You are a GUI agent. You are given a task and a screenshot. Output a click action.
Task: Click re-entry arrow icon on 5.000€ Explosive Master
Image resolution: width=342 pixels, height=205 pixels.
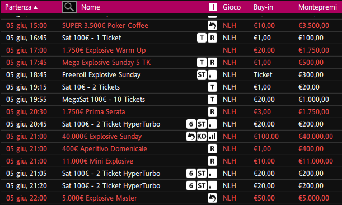(x=212, y=198)
